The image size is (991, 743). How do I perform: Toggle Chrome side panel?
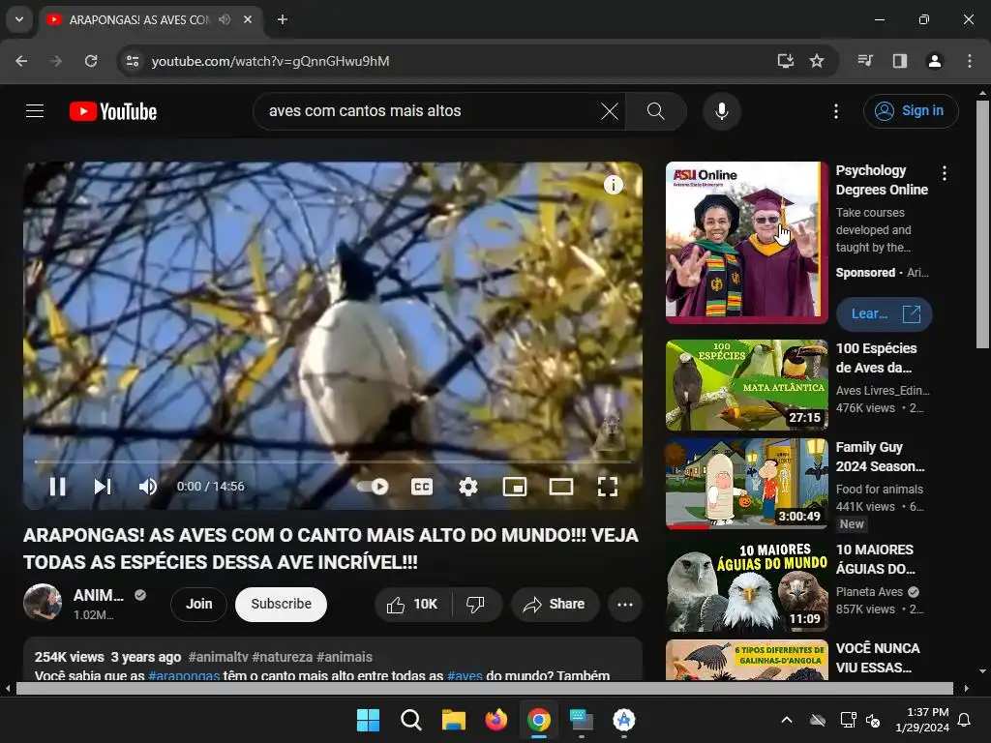pyautogui.click(x=900, y=61)
